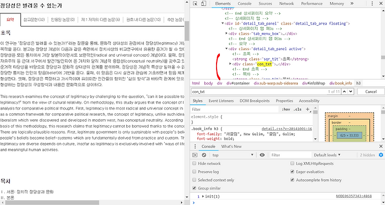Expand the init(1) console entry
This screenshot has height=205, width=385.
pyautogui.click(x=203, y=196)
